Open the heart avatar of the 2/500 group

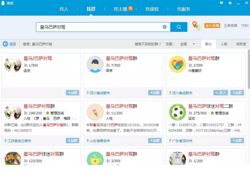coord(177,64)
